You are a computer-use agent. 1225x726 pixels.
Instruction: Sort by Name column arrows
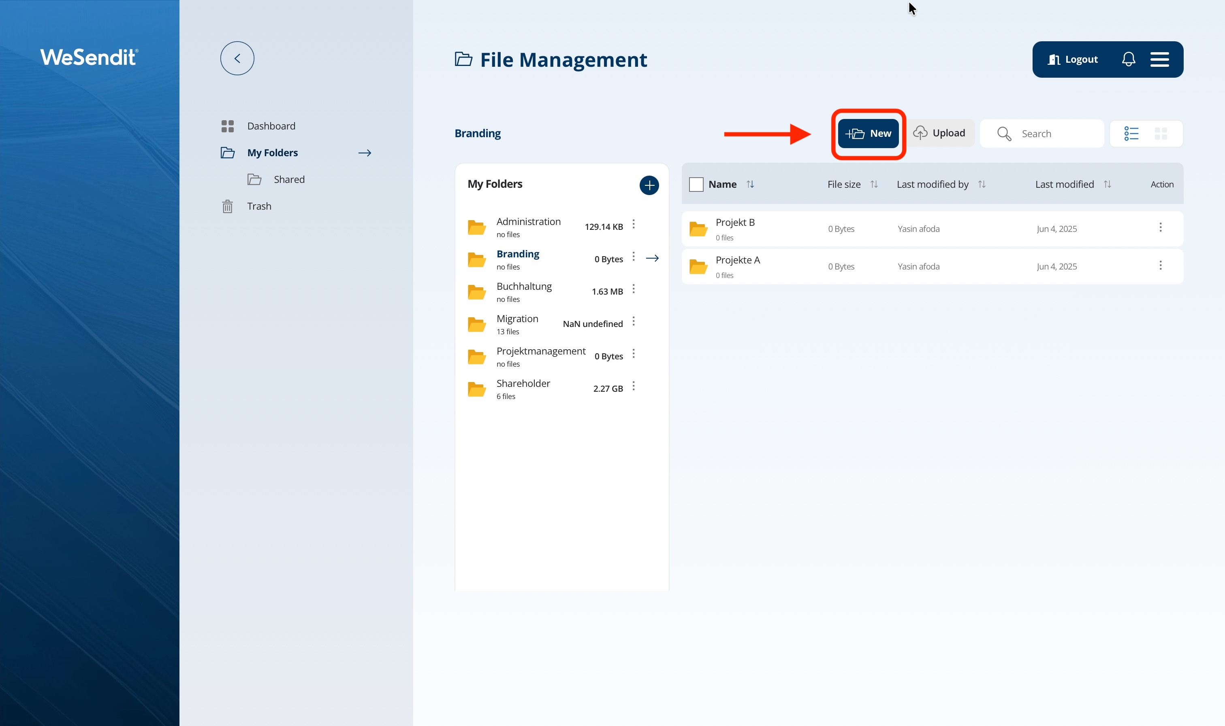click(749, 185)
